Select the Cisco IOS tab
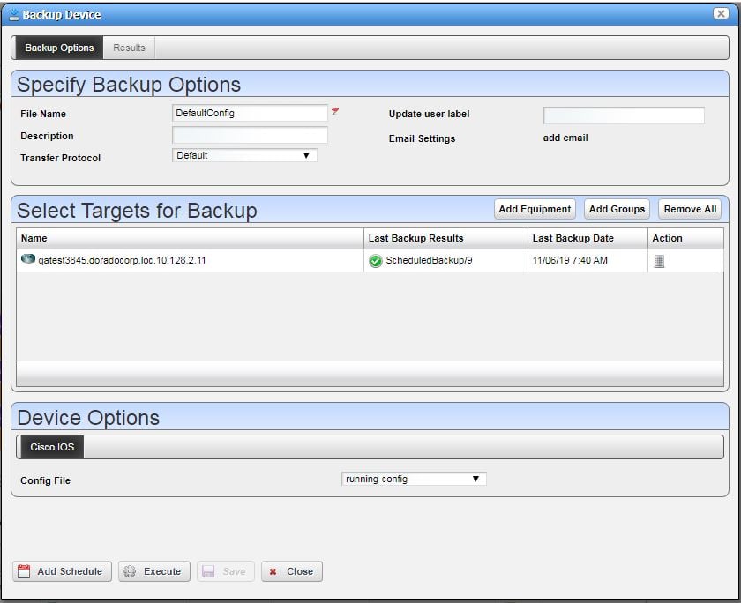The width and height of the screenshot is (741, 603). [x=50, y=447]
